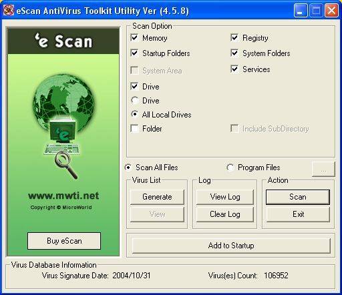This screenshot has height=295, width=342.
Task: Click the Buy eScan button
Action: pos(64,241)
